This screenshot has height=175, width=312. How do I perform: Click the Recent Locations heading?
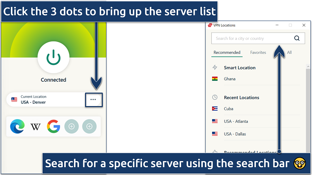pyautogui.click(x=242, y=98)
